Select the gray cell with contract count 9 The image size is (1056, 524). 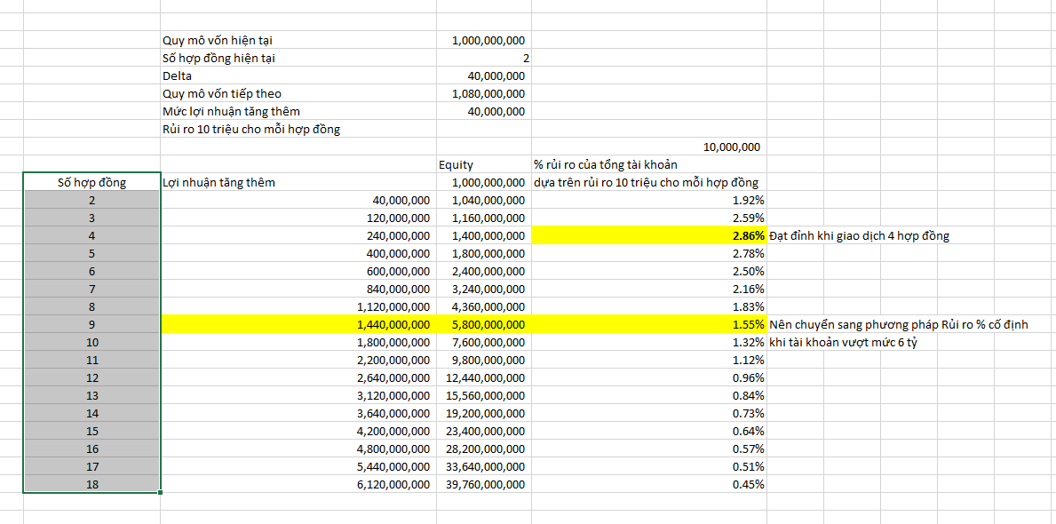point(91,324)
